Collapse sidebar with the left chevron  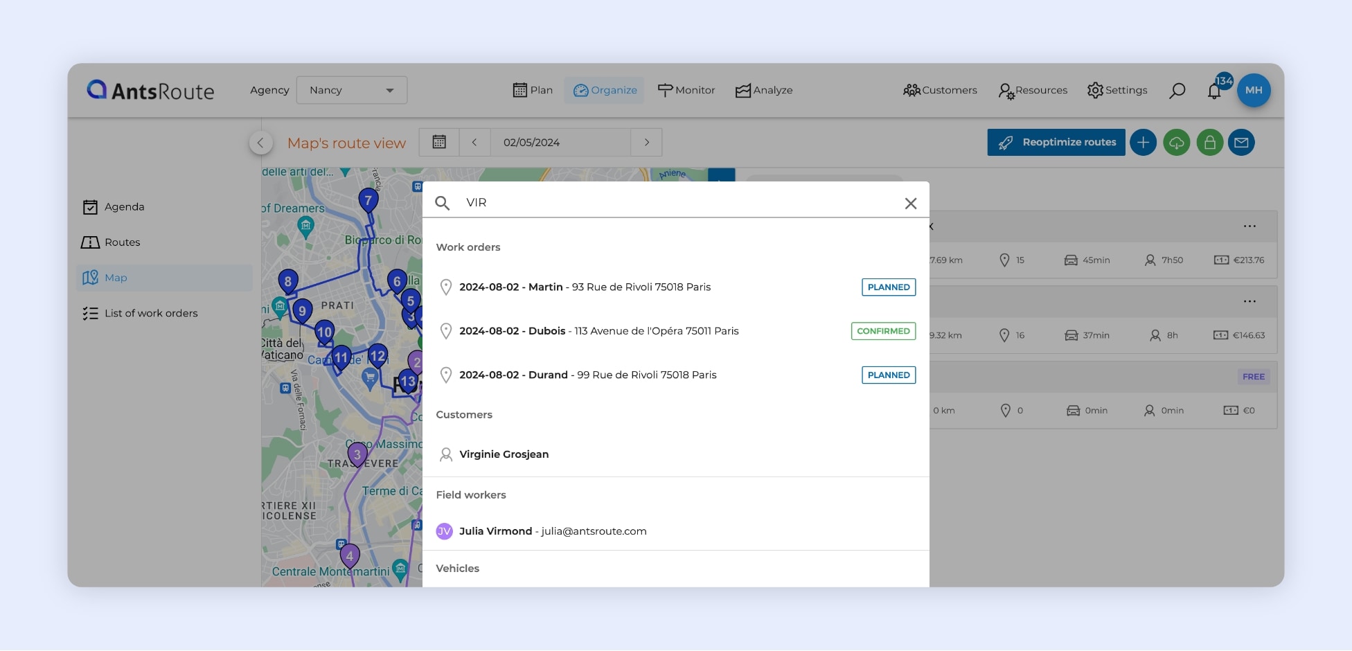click(x=260, y=143)
